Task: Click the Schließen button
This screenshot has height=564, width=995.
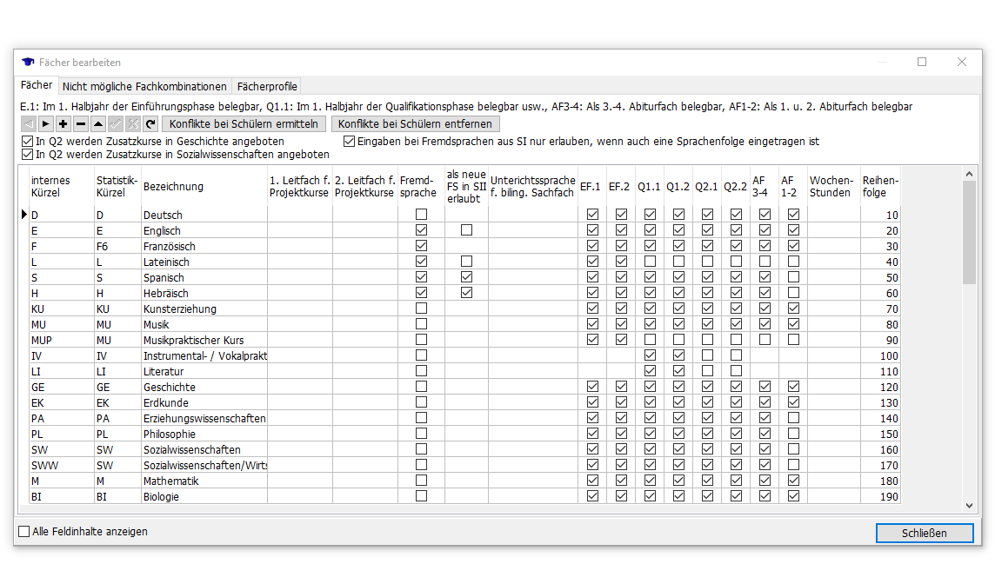Action: [925, 533]
